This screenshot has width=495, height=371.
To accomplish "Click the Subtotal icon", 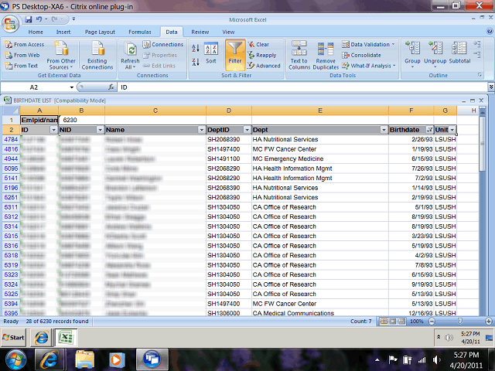I will tap(459, 54).
